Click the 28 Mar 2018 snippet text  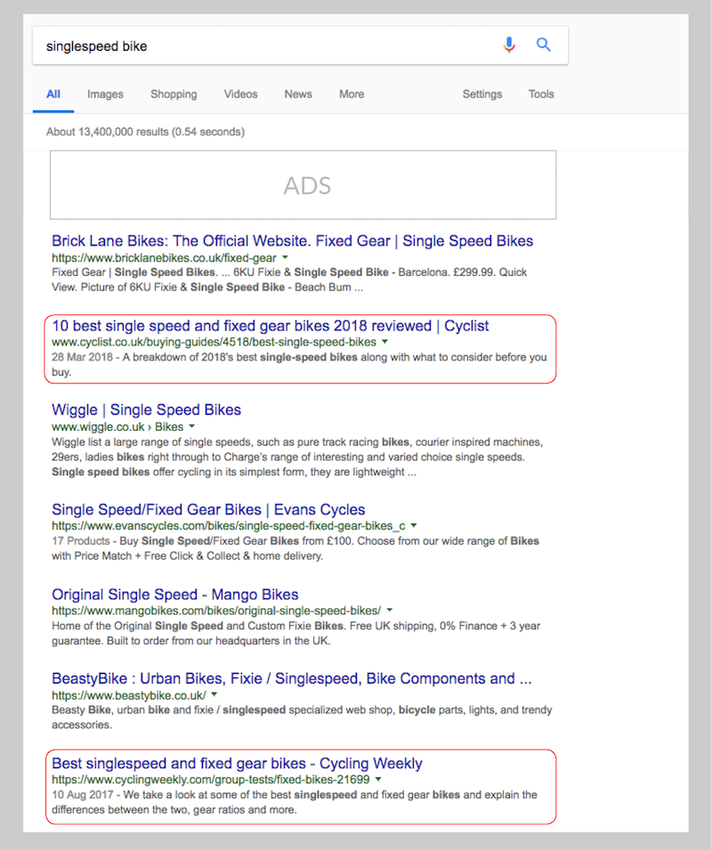(299, 365)
